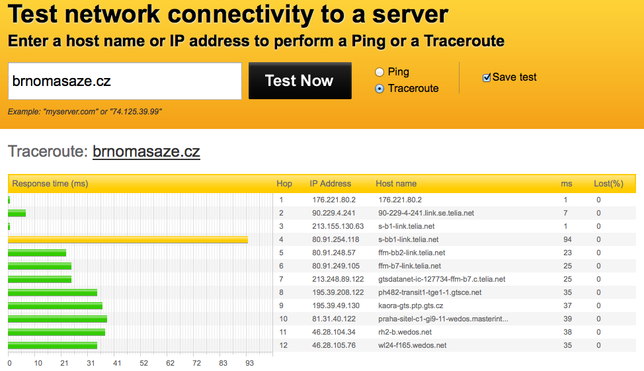Open the brnomasaze.cz link in Traceroute heading
The height and width of the screenshot is (371, 644).
click(146, 151)
